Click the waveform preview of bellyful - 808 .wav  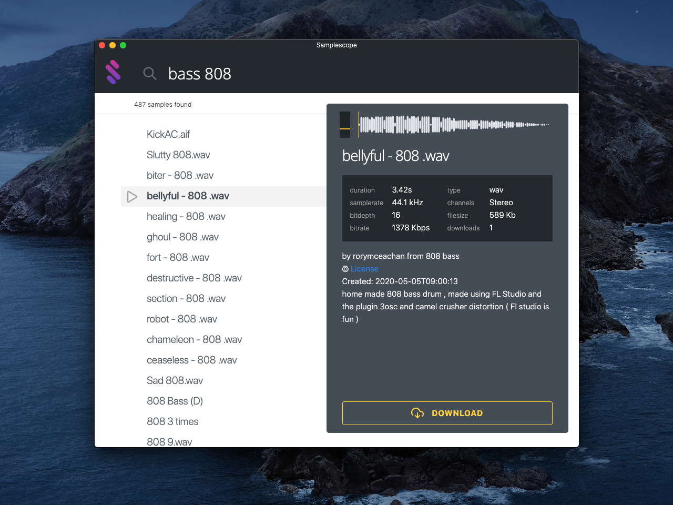point(453,124)
